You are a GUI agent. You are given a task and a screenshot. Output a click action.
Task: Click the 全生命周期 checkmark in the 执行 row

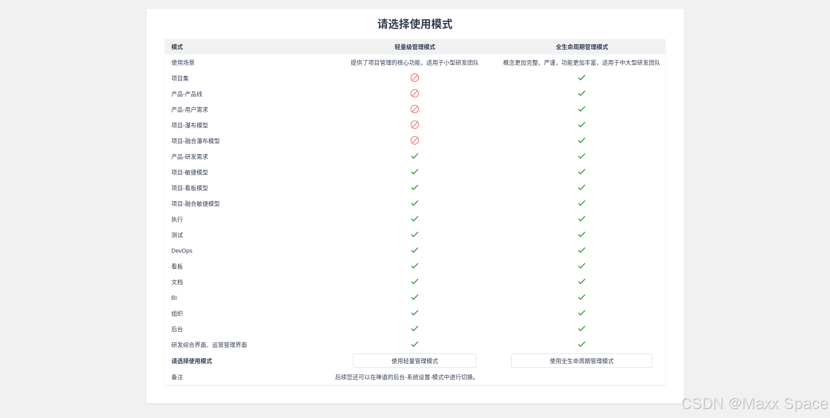pos(581,219)
